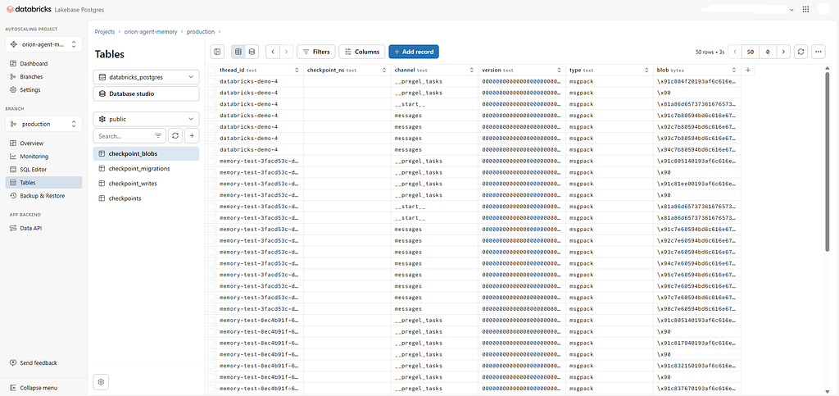This screenshot has height=396, width=839.
Task: Click the \x98c7e60594bd6c616e67 blob cell
Action: tap(697, 309)
